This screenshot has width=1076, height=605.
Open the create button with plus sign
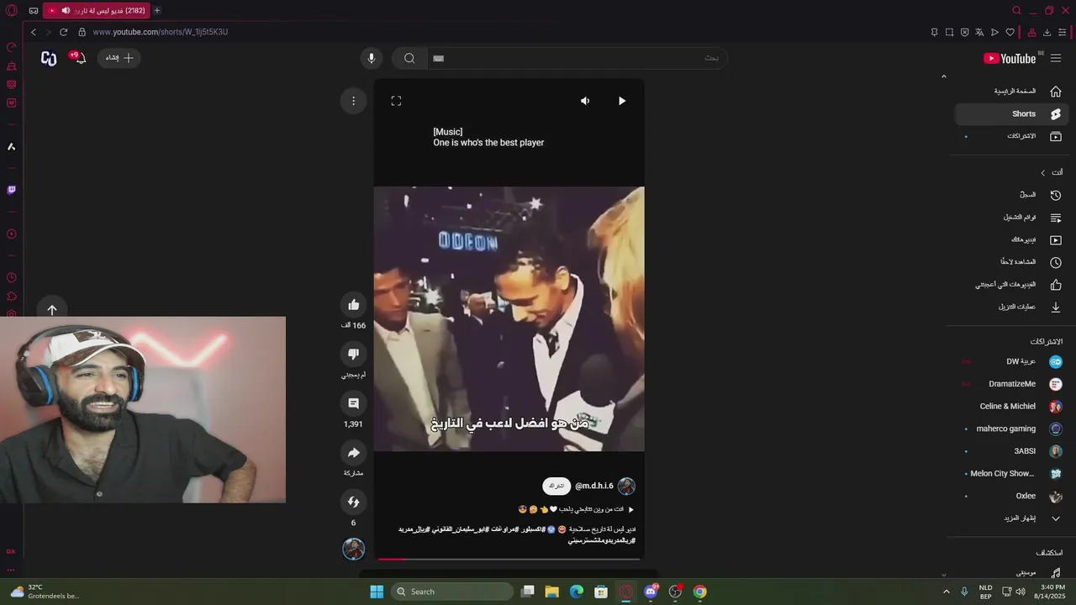click(x=119, y=58)
